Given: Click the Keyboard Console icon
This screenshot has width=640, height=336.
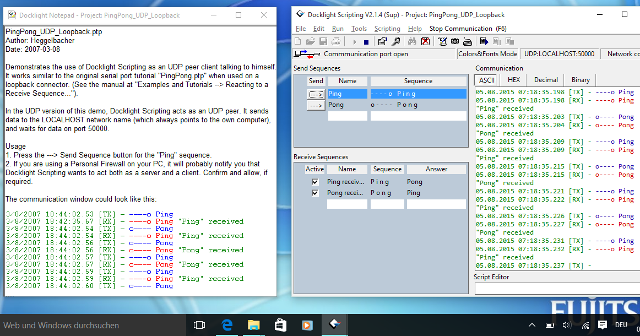Looking at the screenshot, I should click(468, 41).
